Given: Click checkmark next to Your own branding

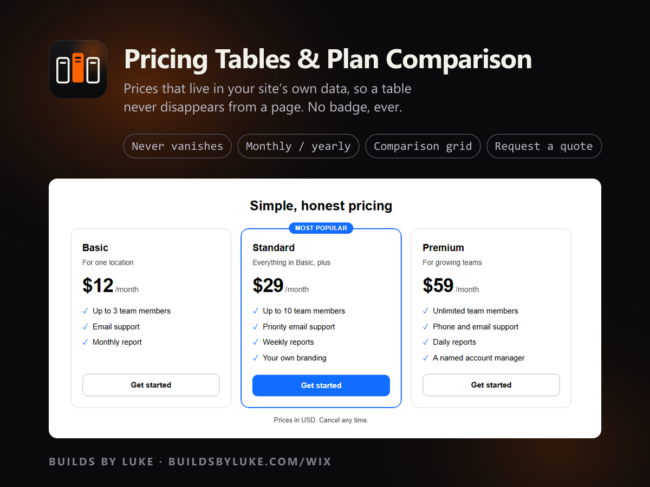Looking at the screenshot, I should pyautogui.click(x=255, y=358).
